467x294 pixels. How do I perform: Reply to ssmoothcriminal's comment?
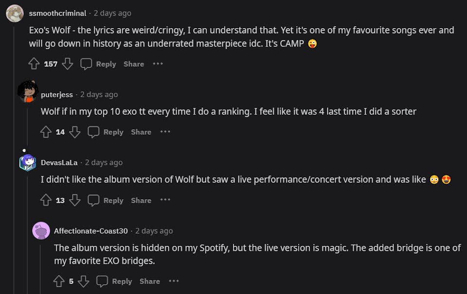tap(99, 64)
